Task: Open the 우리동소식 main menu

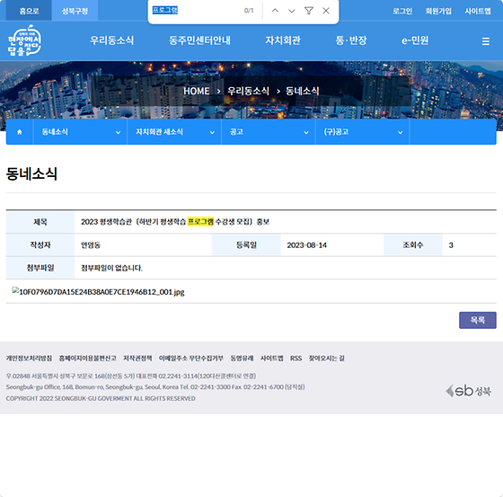Action: [x=111, y=40]
